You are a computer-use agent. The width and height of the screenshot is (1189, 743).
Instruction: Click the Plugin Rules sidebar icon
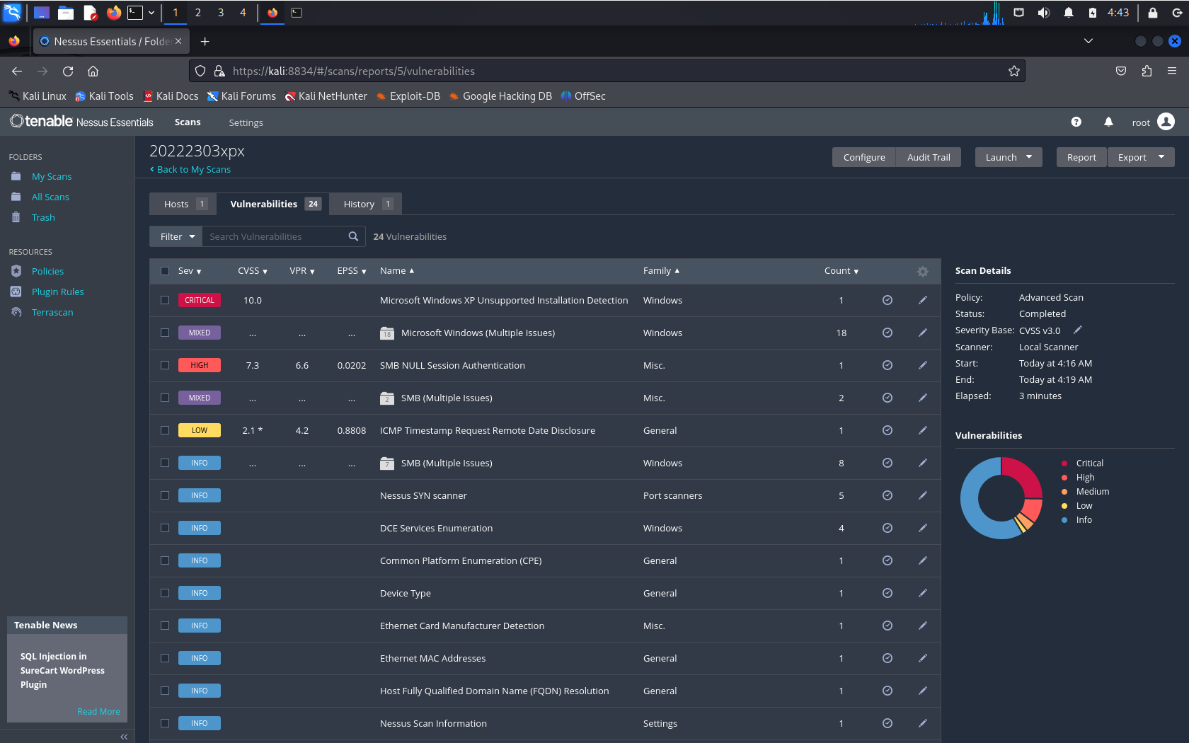[16, 292]
